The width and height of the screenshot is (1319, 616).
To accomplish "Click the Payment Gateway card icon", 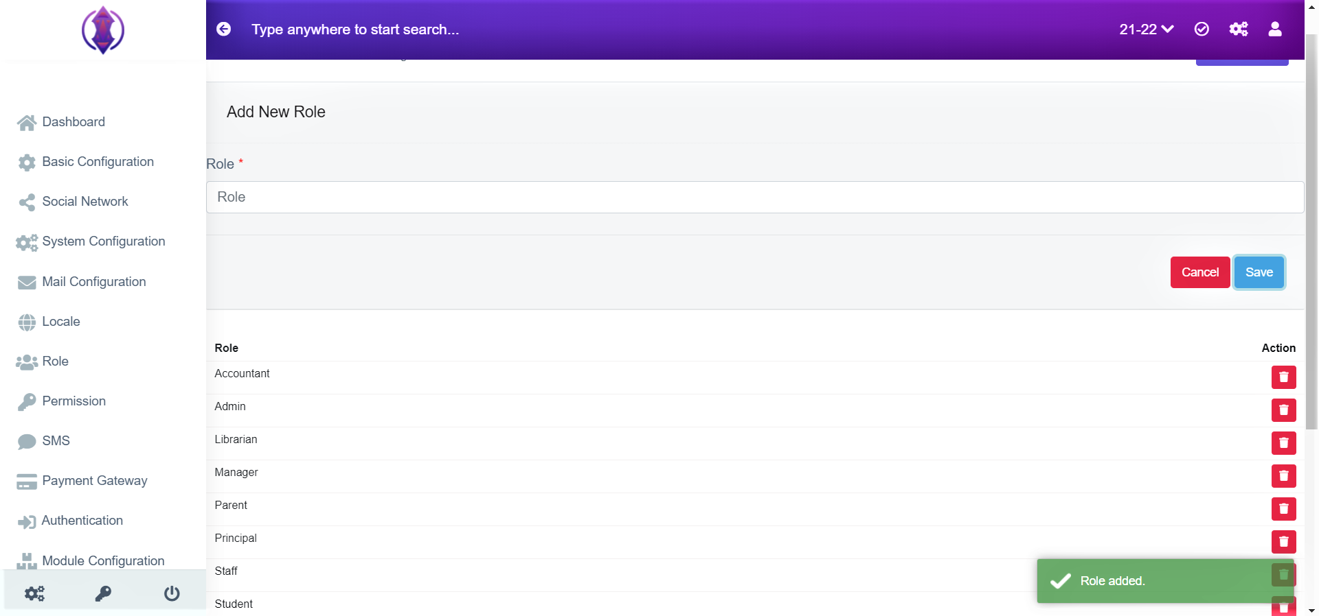I will pos(27,482).
